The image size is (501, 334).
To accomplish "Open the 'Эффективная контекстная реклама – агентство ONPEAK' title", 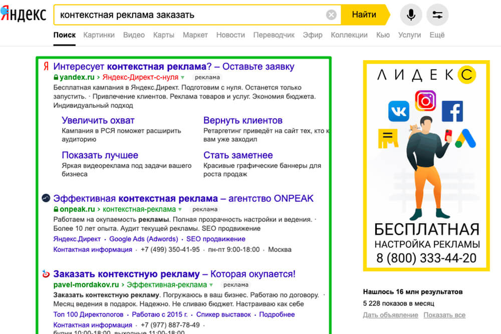I will click(x=183, y=198).
